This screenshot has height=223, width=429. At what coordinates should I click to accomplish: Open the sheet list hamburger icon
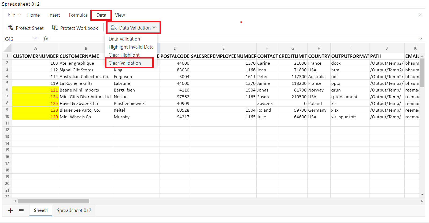pos(21,211)
